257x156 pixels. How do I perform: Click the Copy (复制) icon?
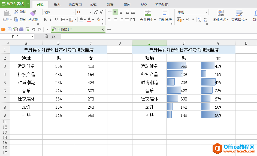(16, 20)
